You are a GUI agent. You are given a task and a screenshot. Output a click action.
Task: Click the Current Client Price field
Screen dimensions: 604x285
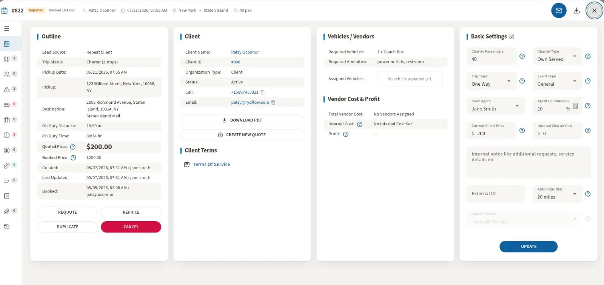click(x=492, y=130)
